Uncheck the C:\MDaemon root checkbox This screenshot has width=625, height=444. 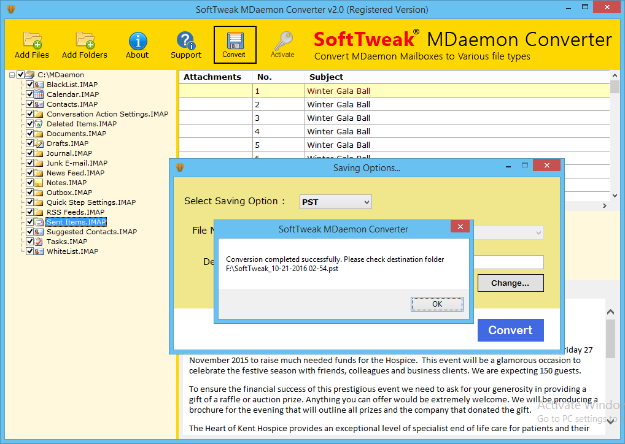[21, 74]
